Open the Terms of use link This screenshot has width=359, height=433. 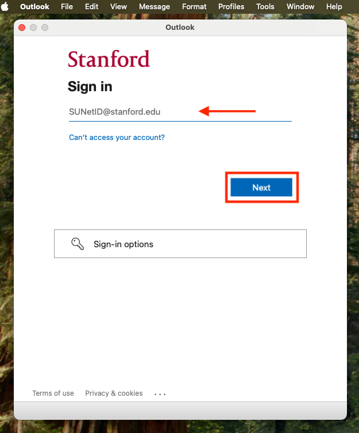coord(53,393)
